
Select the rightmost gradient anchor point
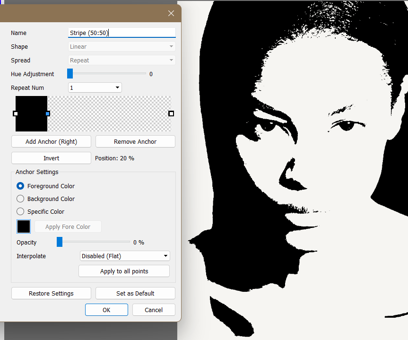(x=171, y=113)
